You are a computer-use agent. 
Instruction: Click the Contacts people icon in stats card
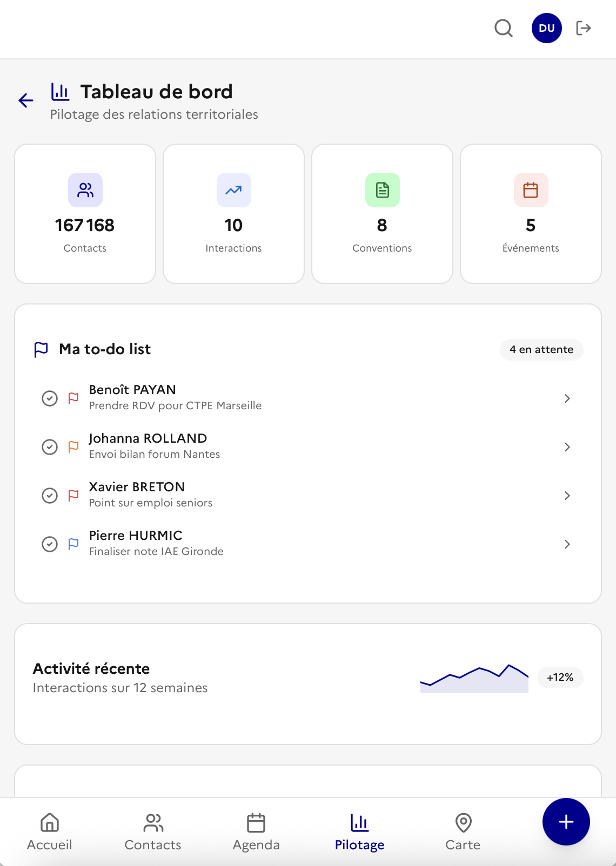(85, 190)
